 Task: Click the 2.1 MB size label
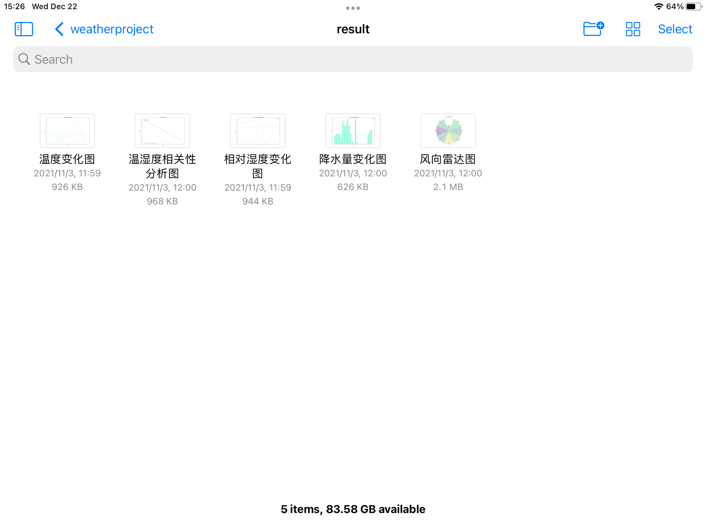448,187
